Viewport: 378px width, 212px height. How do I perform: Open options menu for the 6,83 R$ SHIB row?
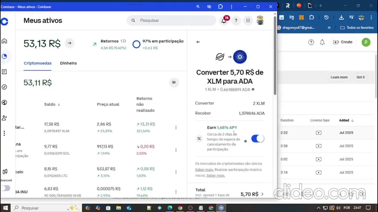(176, 192)
